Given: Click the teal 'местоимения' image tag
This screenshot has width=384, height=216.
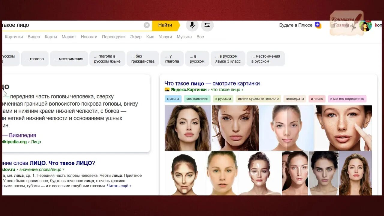Looking at the screenshot, I should tap(197, 99).
